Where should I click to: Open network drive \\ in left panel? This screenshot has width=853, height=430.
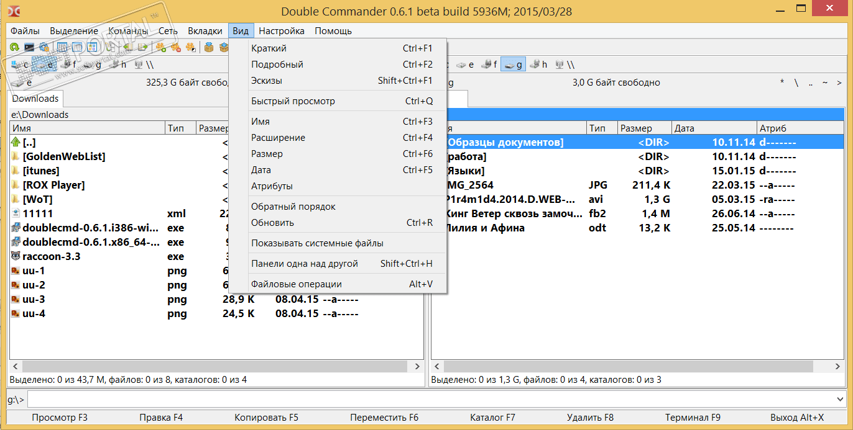pos(144,64)
